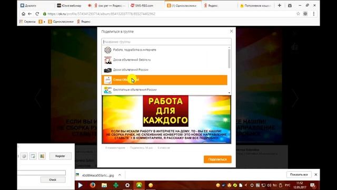Viewport: 337px width, 190px height.
Task: Open the Chrome three-dot menu
Action: pos(314,14)
